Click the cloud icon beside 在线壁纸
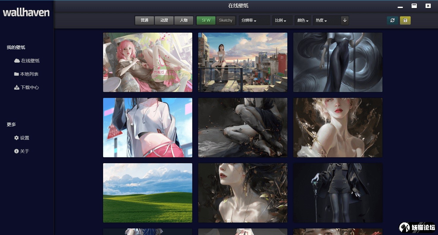The width and height of the screenshot is (438, 235). click(17, 61)
